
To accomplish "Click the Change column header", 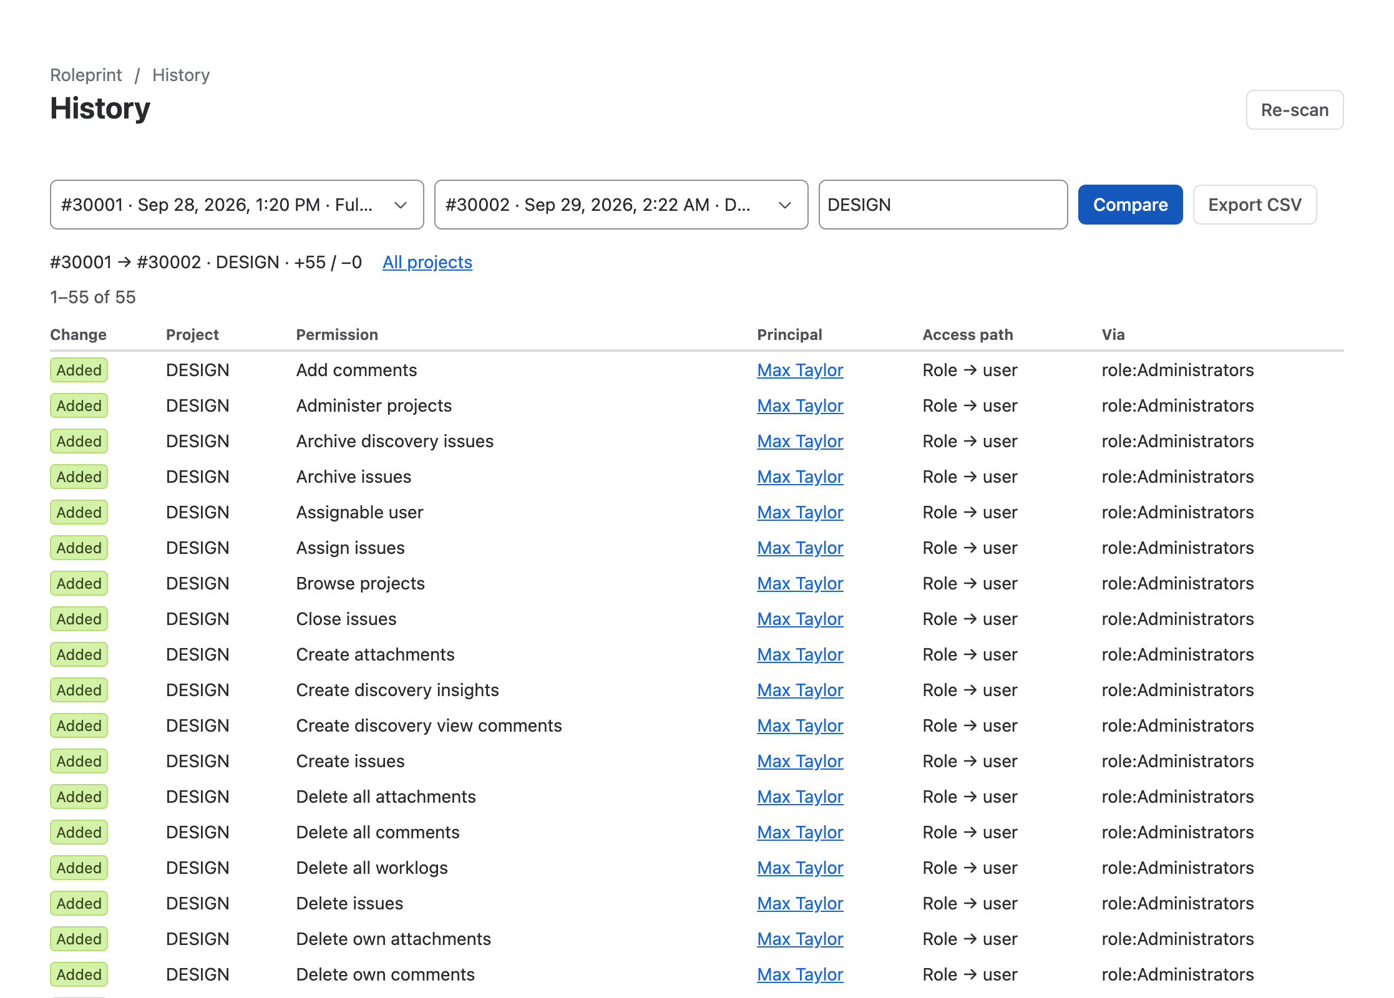I will coord(78,334).
